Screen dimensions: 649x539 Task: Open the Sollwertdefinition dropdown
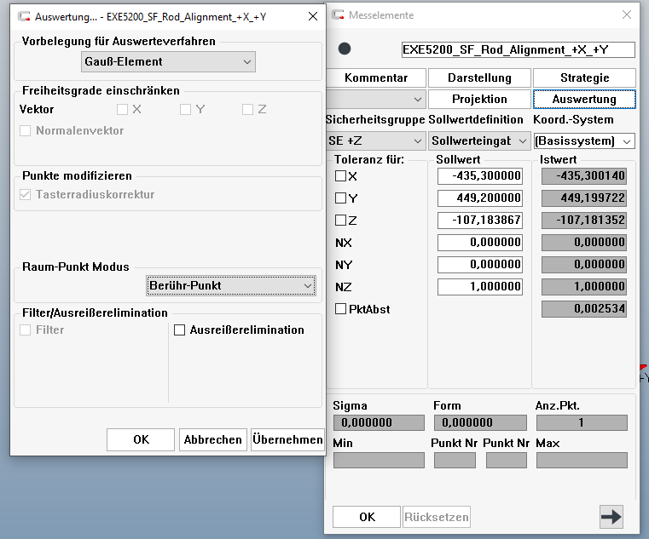click(478, 140)
